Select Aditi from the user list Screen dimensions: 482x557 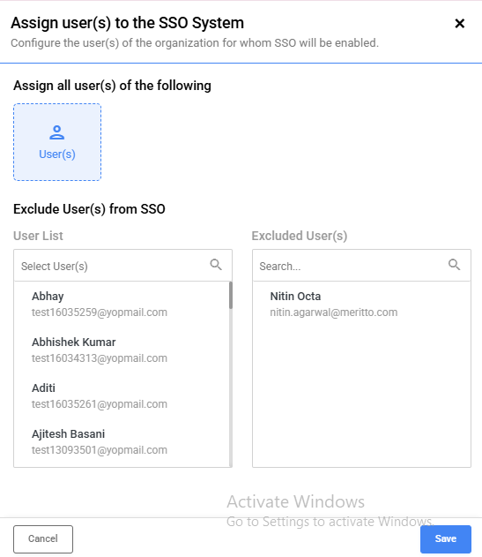122,395
